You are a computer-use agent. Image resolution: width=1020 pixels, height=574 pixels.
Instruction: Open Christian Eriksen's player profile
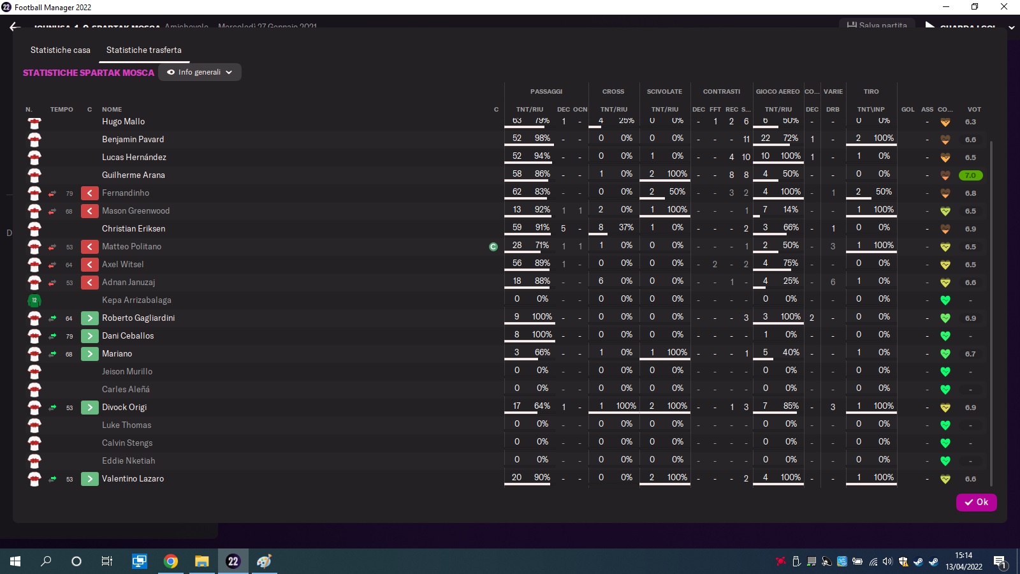[x=133, y=228]
